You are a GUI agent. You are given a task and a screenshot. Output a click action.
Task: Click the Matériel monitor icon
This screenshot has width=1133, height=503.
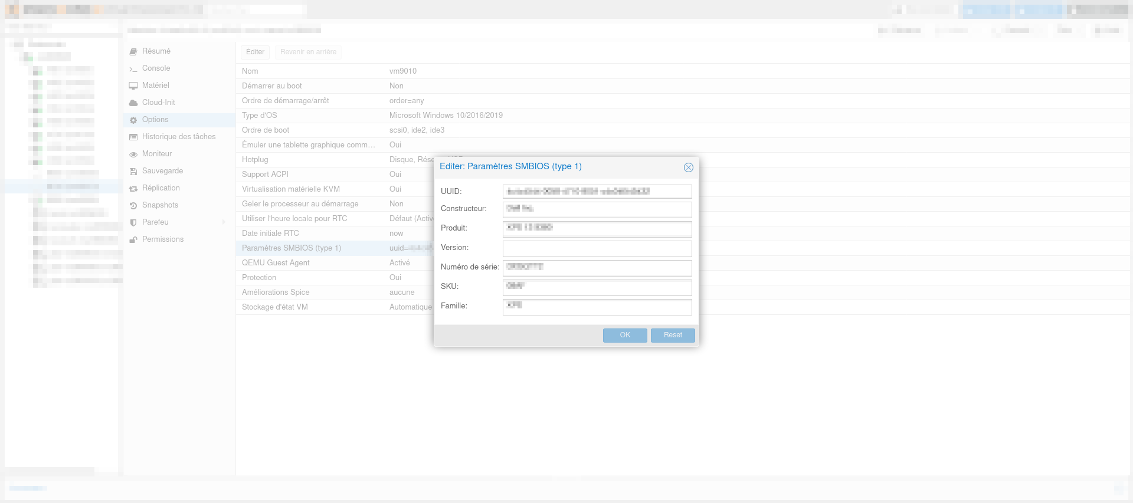(133, 86)
